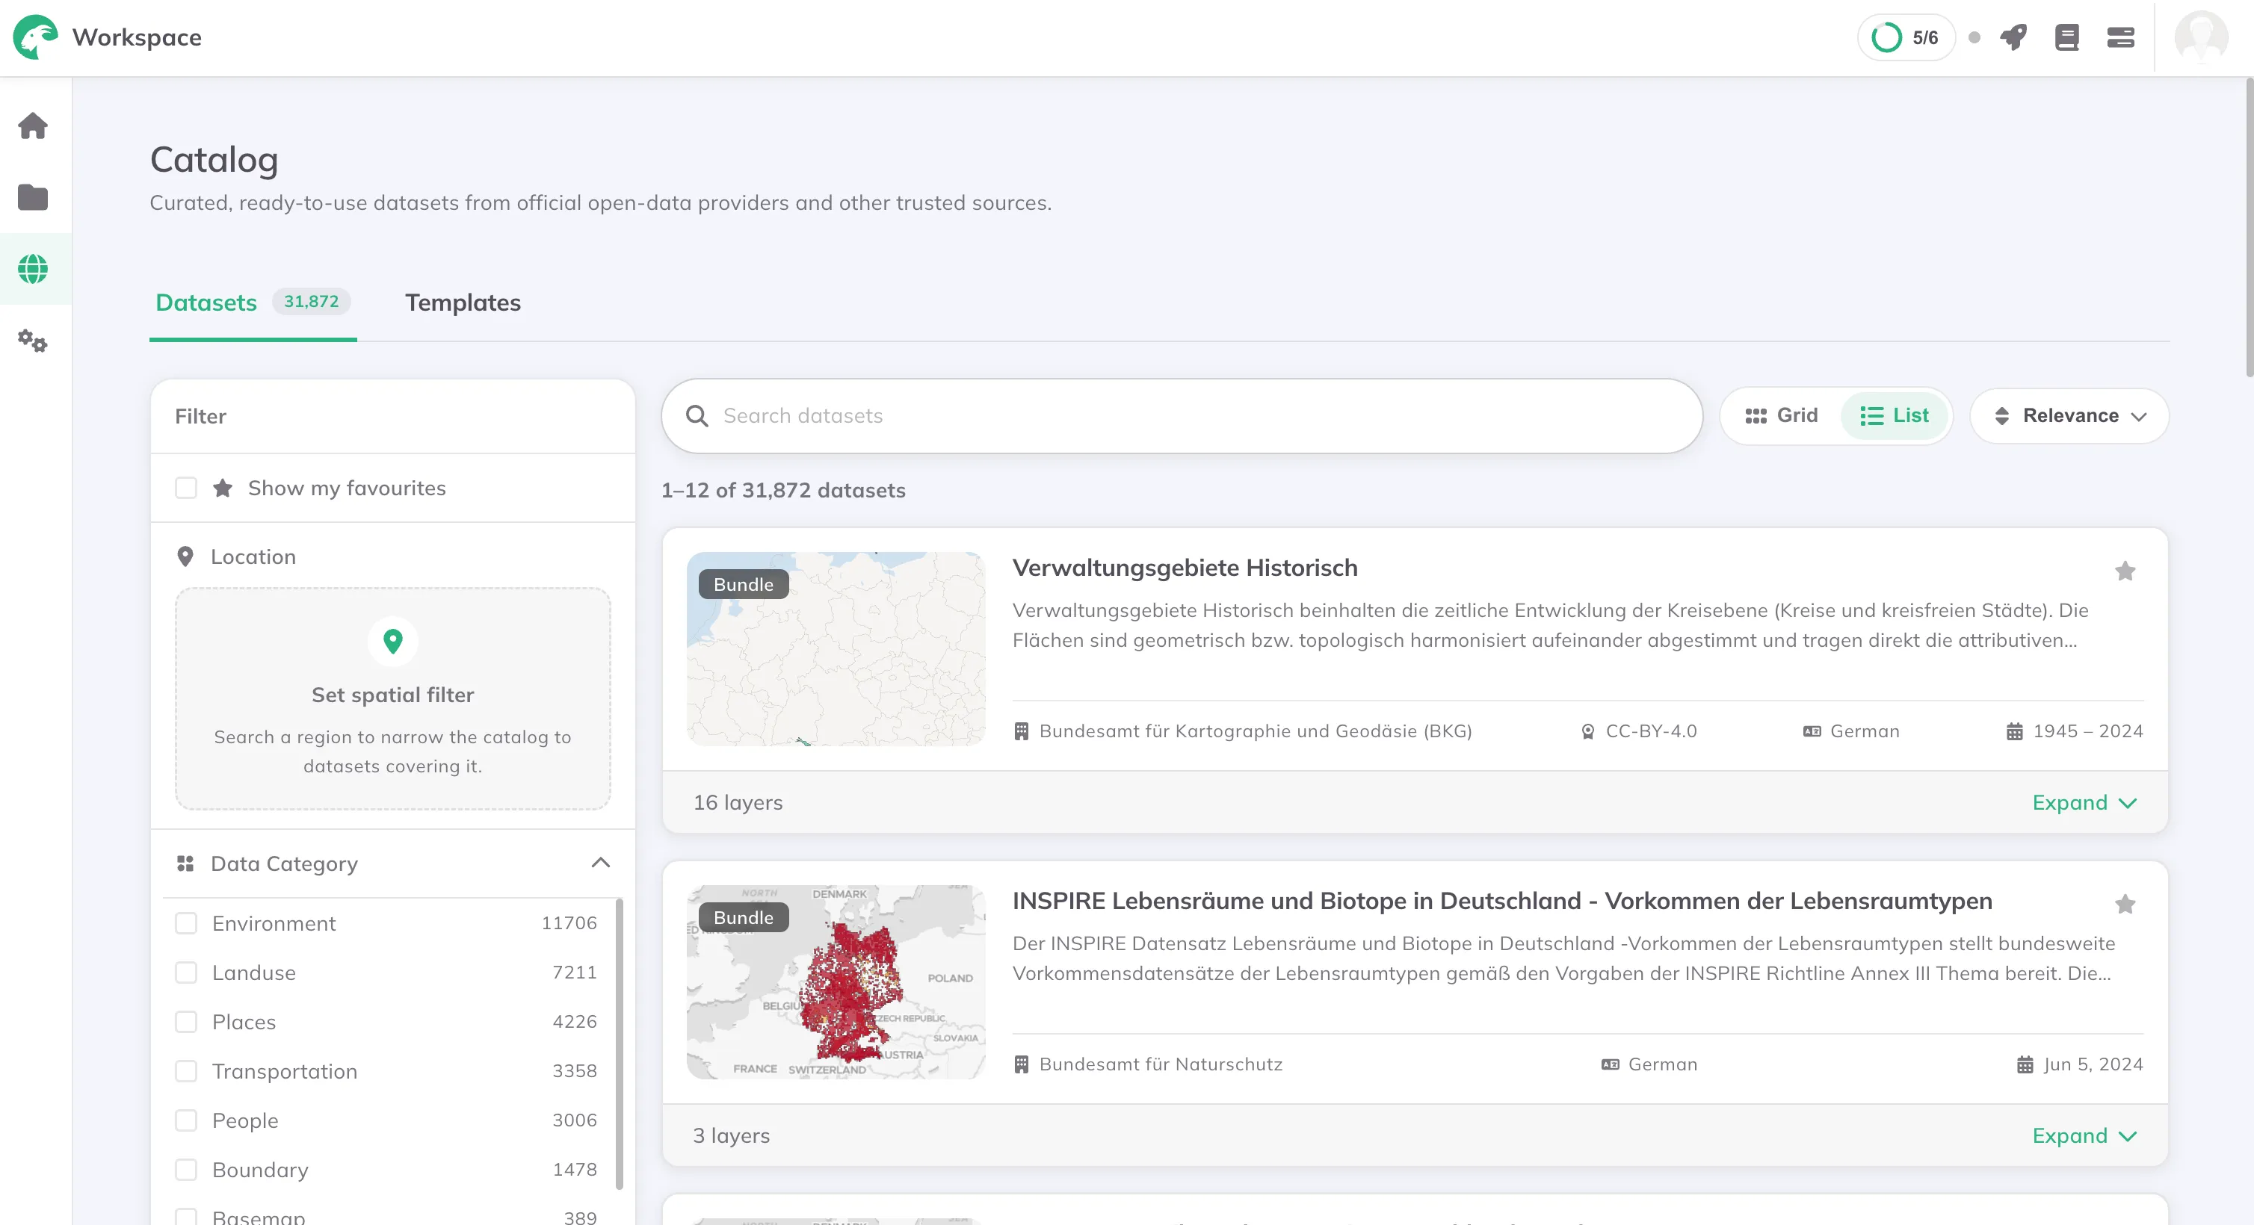Open the Datasets tab
The image size is (2254, 1225).
(253, 303)
